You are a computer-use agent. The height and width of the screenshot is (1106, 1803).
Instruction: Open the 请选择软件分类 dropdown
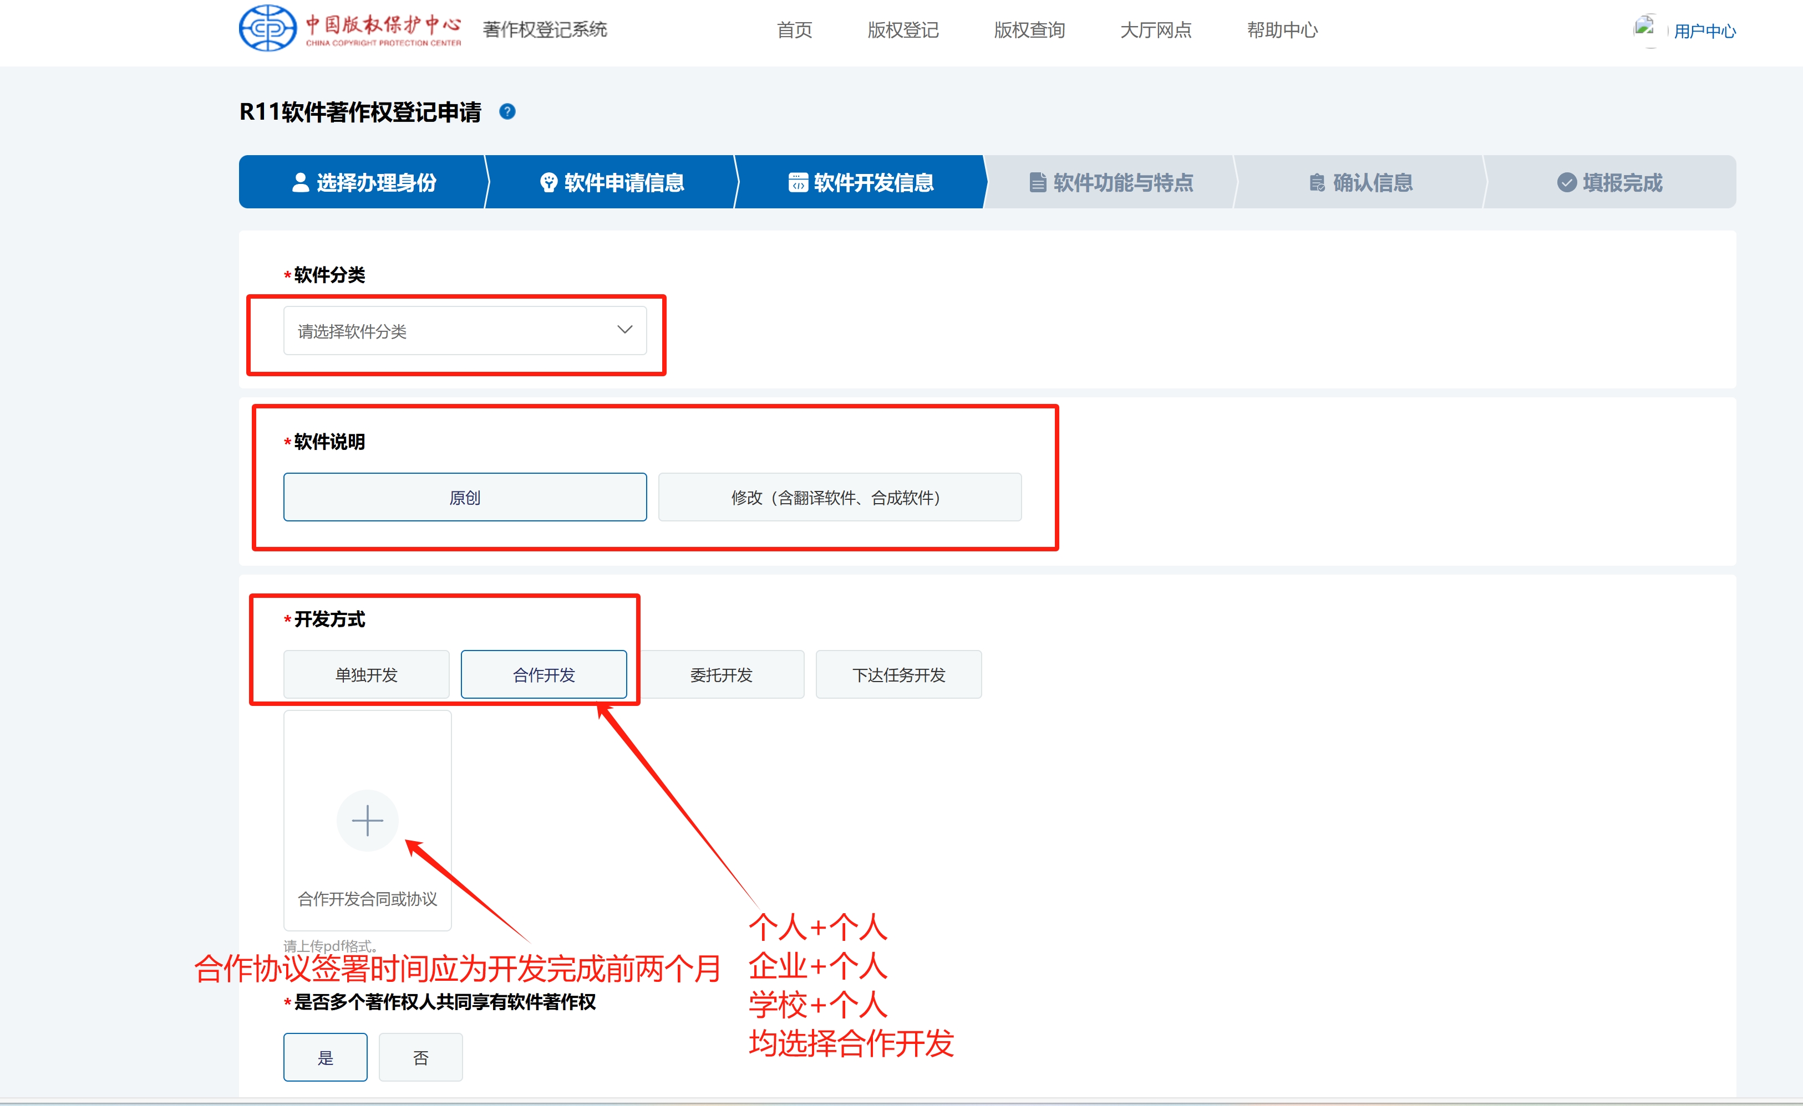[x=465, y=331]
